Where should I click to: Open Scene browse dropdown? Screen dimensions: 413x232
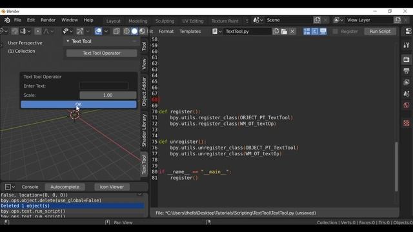pos(257,20)
